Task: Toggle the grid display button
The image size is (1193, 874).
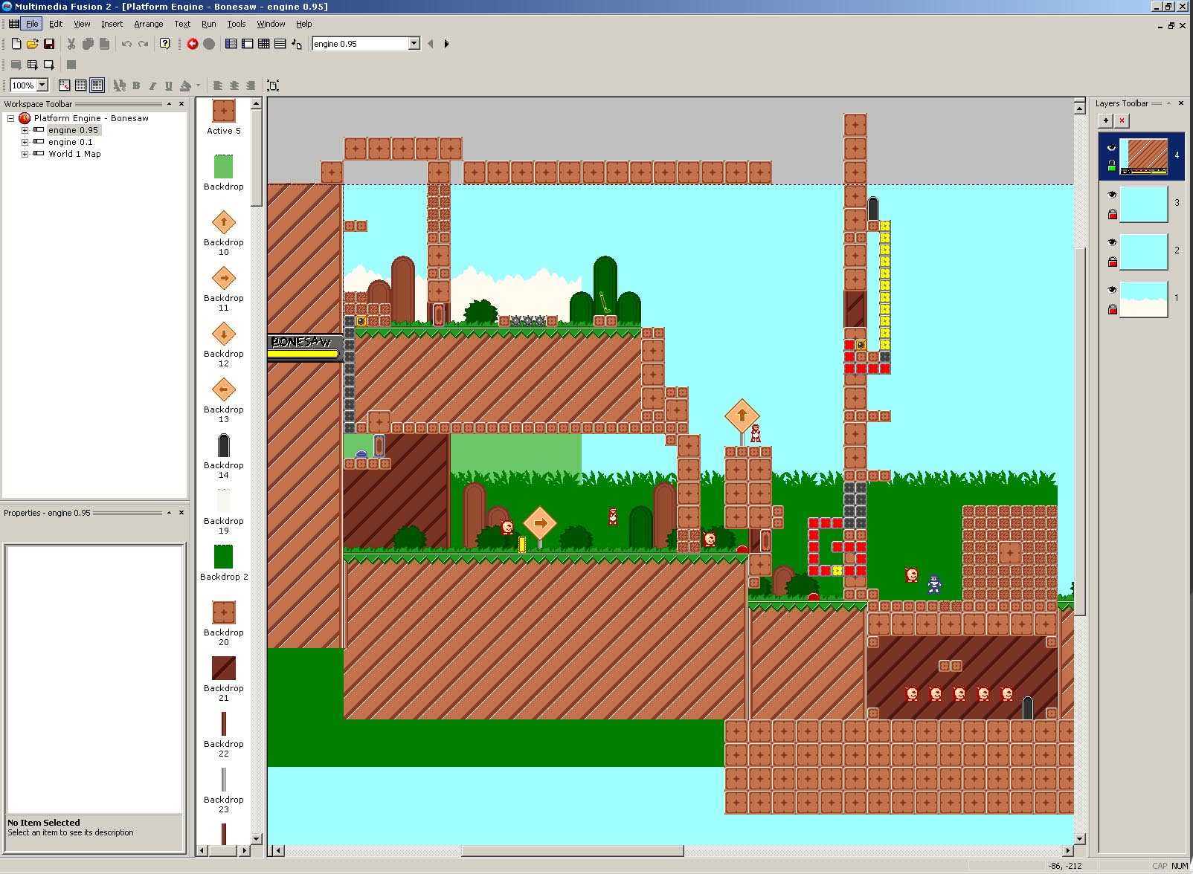Action: click(80, 85)
